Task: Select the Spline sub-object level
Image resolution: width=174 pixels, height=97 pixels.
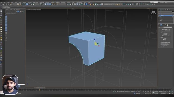Action: [161, 20]
